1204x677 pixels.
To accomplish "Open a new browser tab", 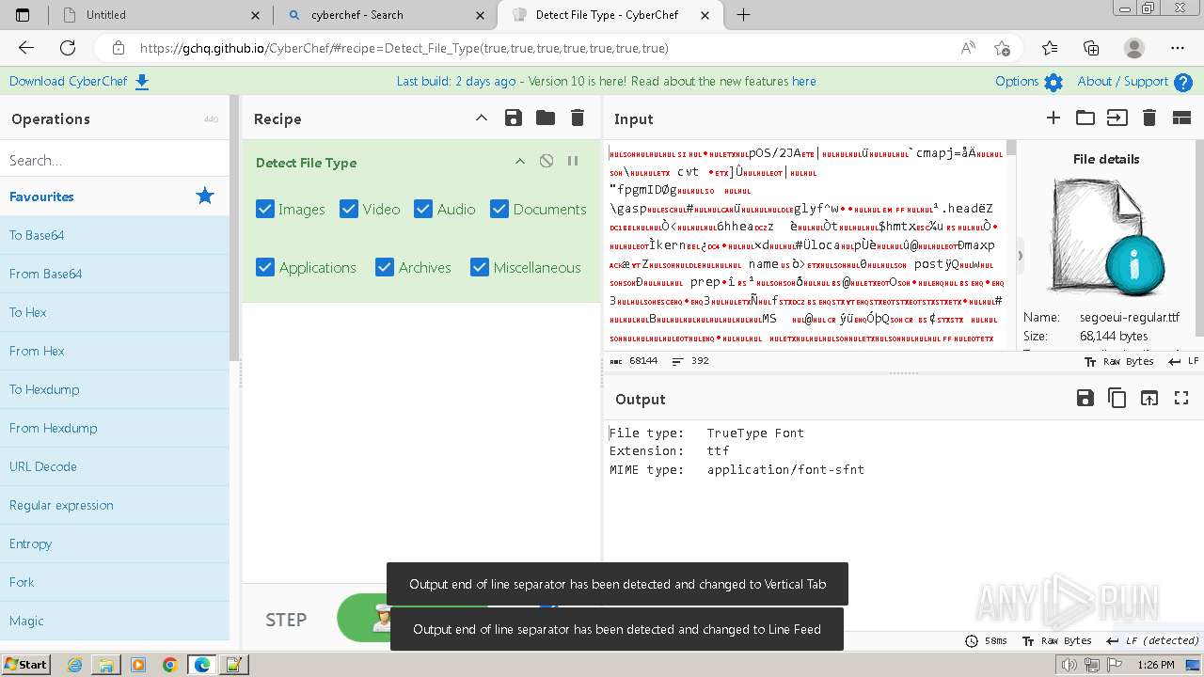I will pos(743,15).
